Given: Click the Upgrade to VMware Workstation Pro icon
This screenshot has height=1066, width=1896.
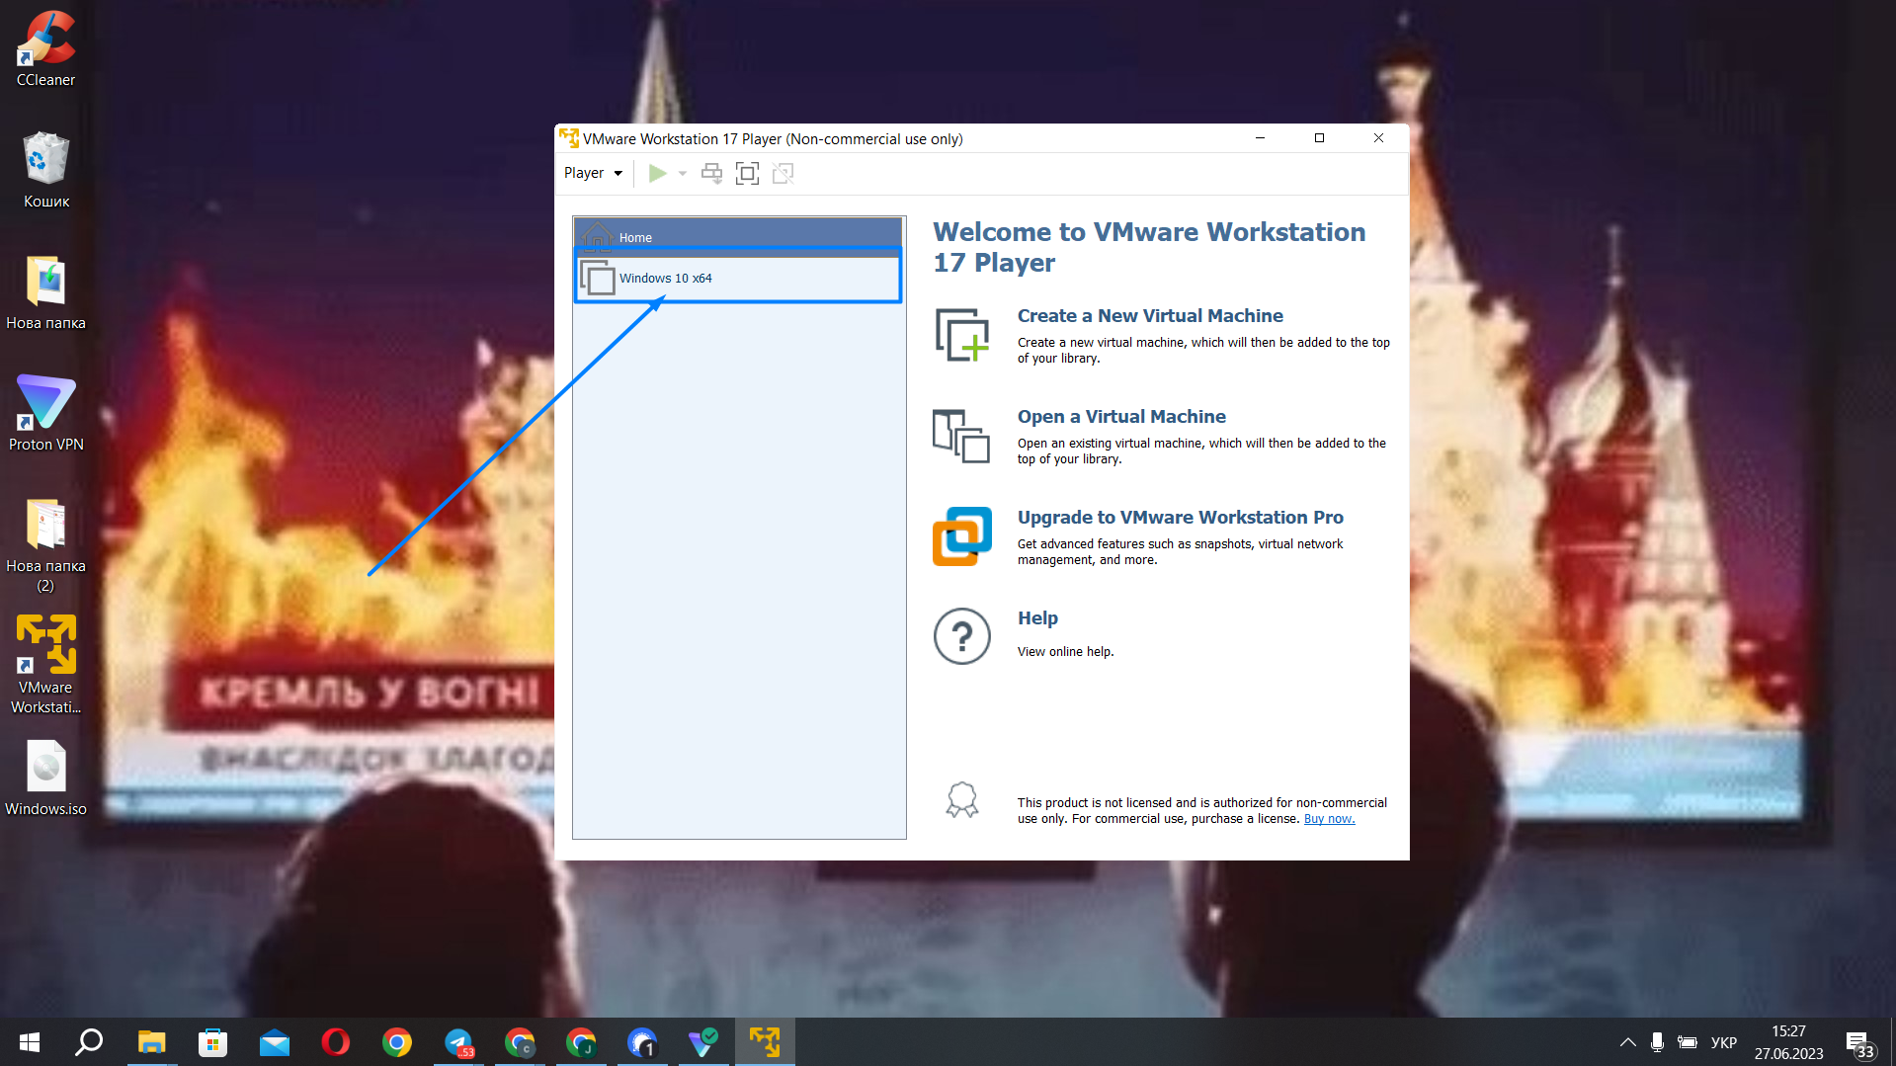Looking at the screenshot, I should [962, 536].
